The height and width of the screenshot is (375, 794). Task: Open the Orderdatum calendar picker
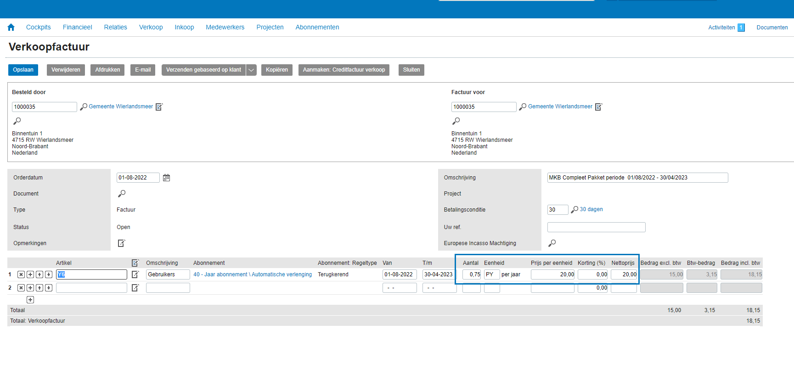166,178
